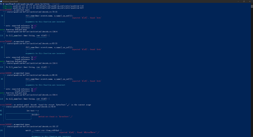The height and width of the screenshot is (137, 253).
Task: Minimize the PowerShell window
Action: 238,1
